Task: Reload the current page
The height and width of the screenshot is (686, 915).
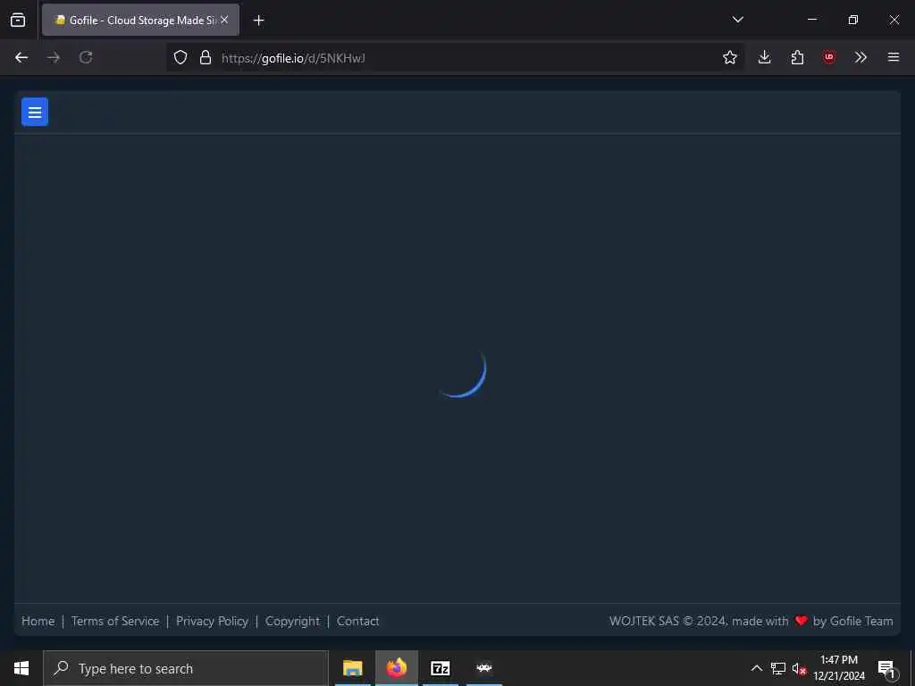Action: pos(86,57)
